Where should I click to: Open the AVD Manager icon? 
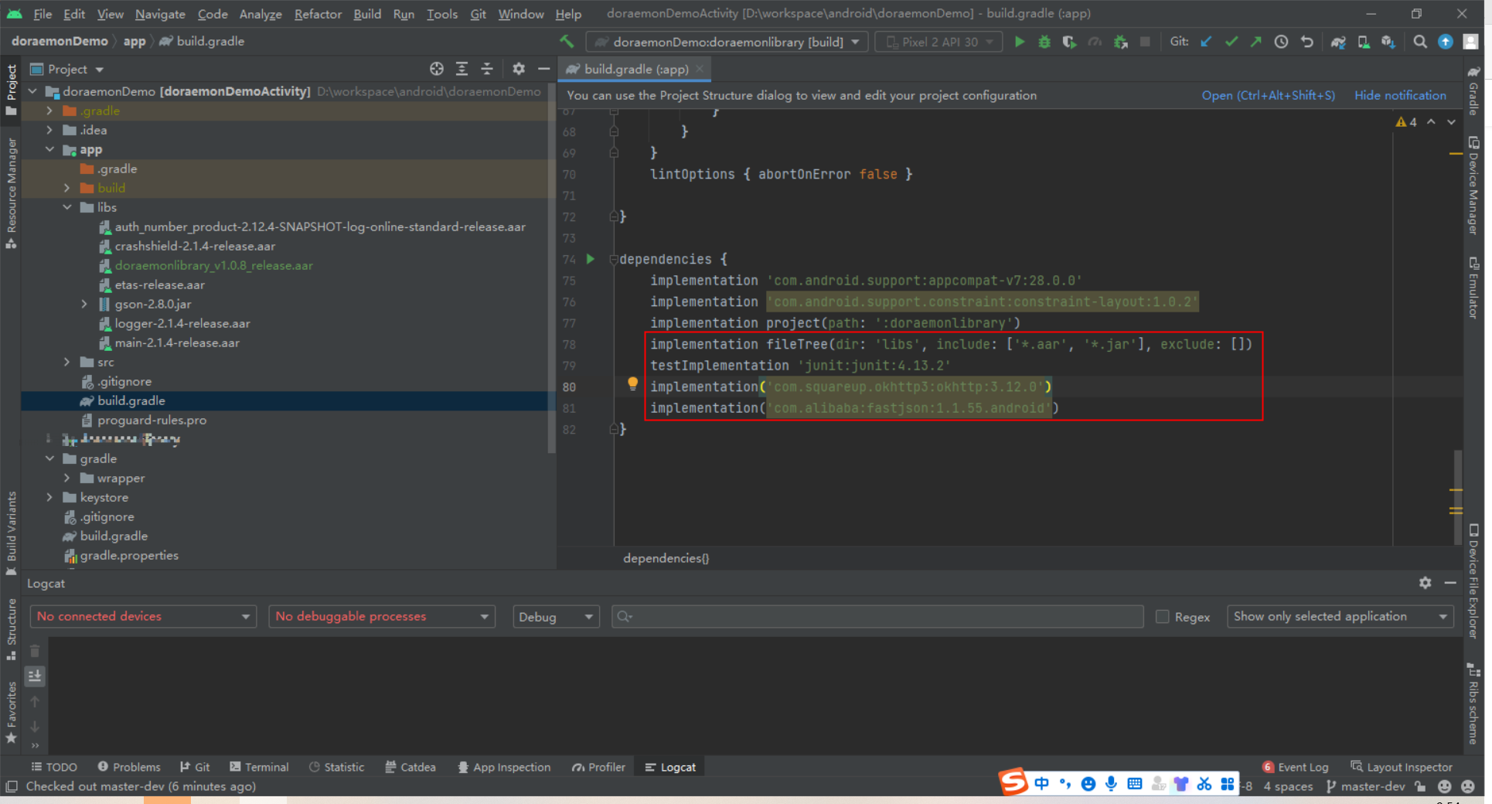click(1364, 42)
